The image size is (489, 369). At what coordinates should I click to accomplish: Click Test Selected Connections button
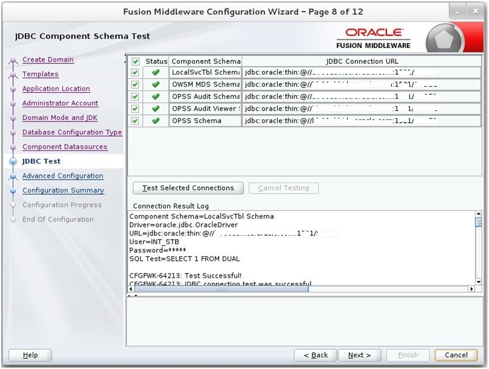pos(188,188)
